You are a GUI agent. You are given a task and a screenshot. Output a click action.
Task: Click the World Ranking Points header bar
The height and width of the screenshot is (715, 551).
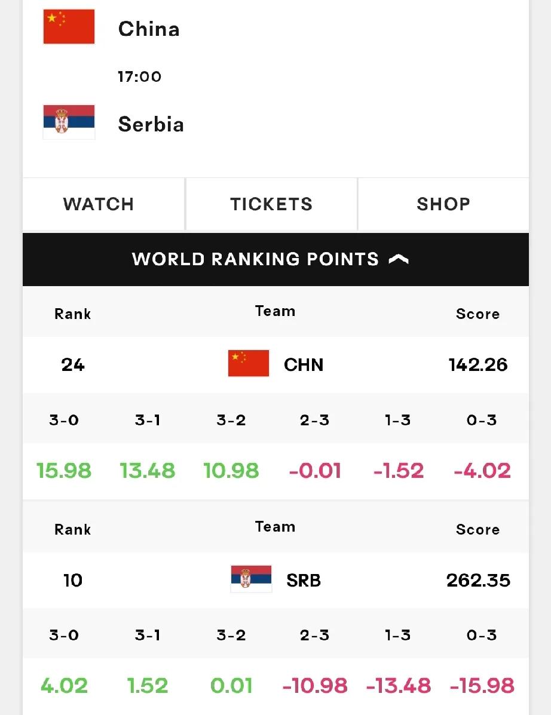coord(275,259)
